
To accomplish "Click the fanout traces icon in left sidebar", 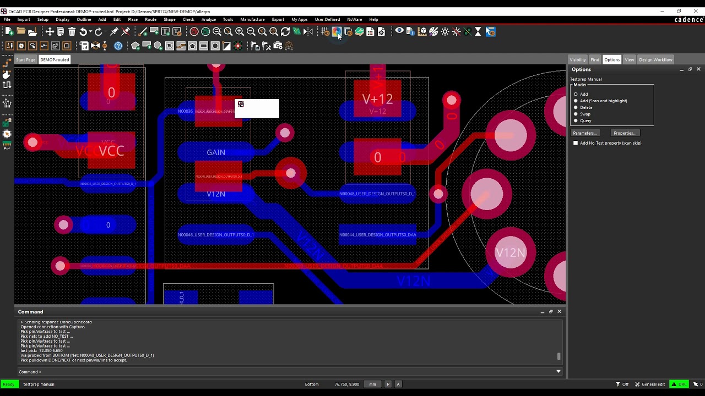I will (x=7, y=103).
